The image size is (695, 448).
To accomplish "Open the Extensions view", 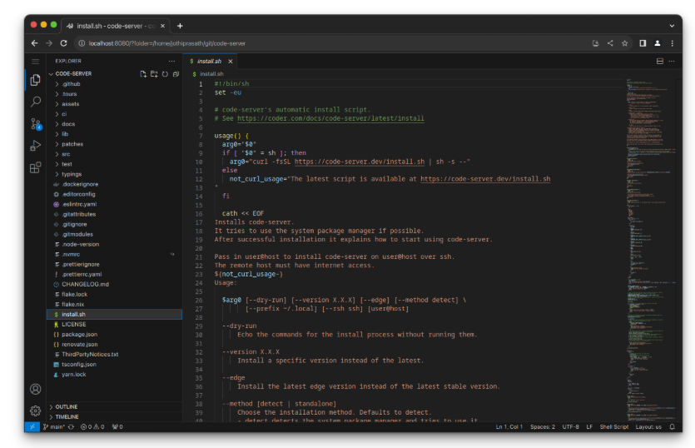I will coord(35,167).
